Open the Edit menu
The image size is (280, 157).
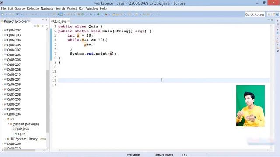coord(10,9)
